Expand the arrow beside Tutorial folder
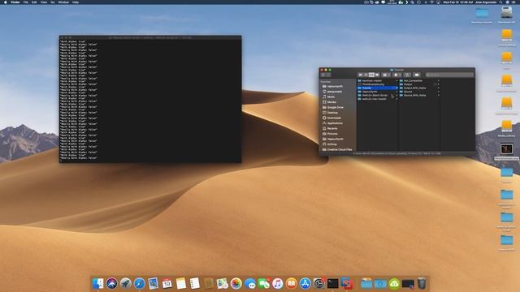 coord(396,88)
